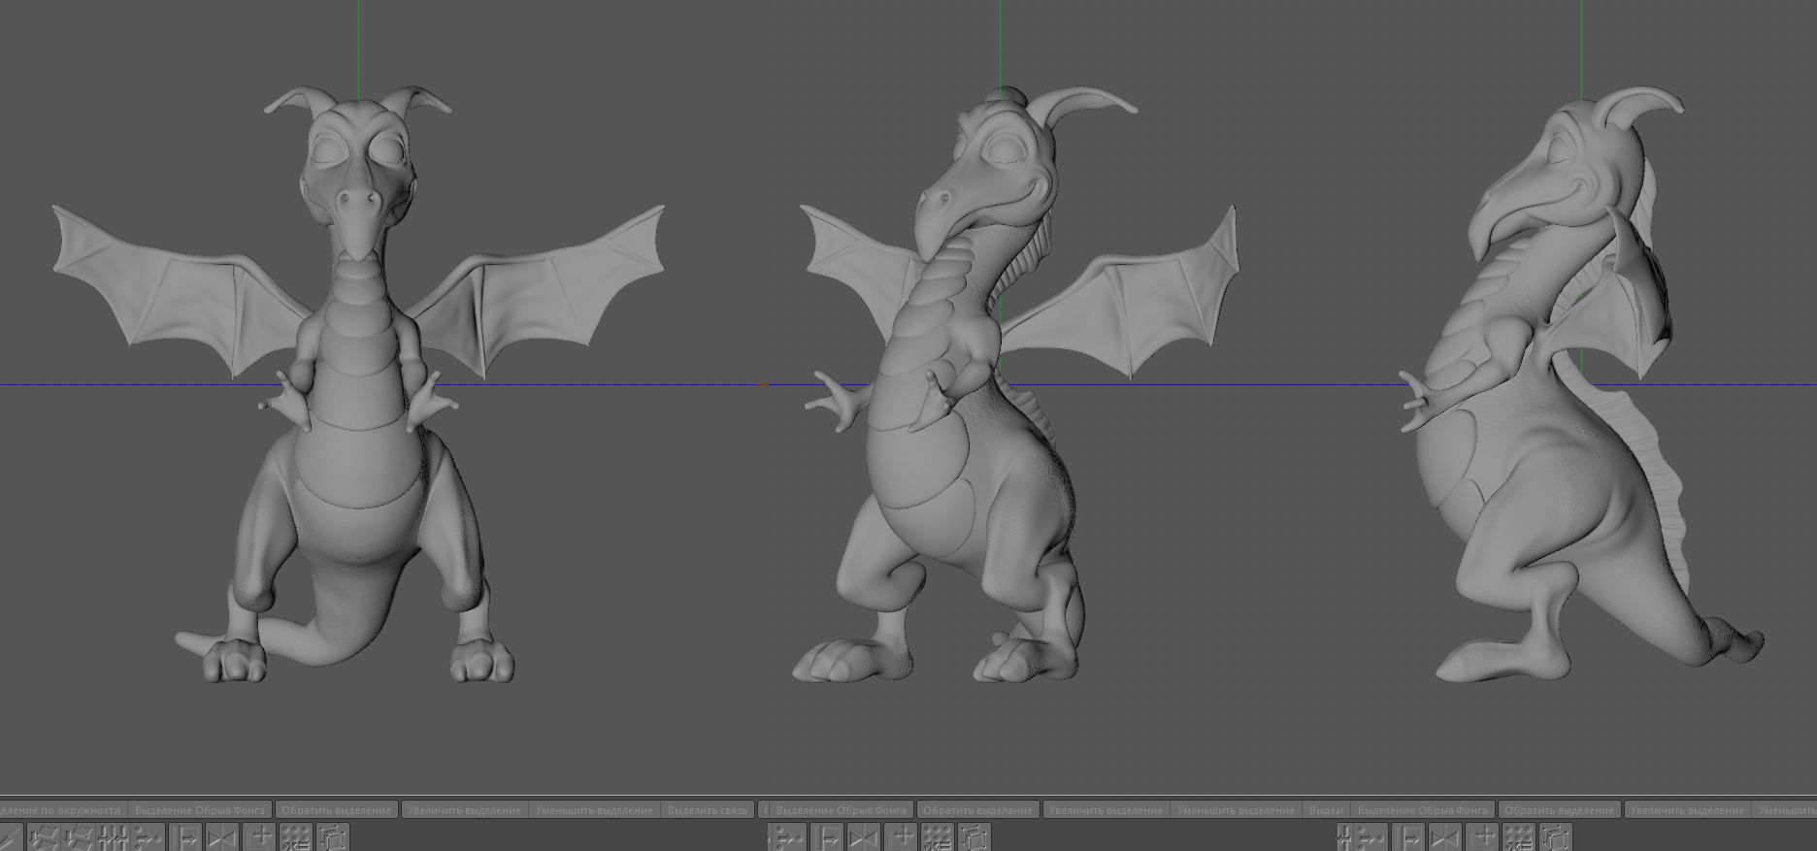Click the wireframe cube icon in middle toolbar
1817x851 pixels.
pos(975,837)
